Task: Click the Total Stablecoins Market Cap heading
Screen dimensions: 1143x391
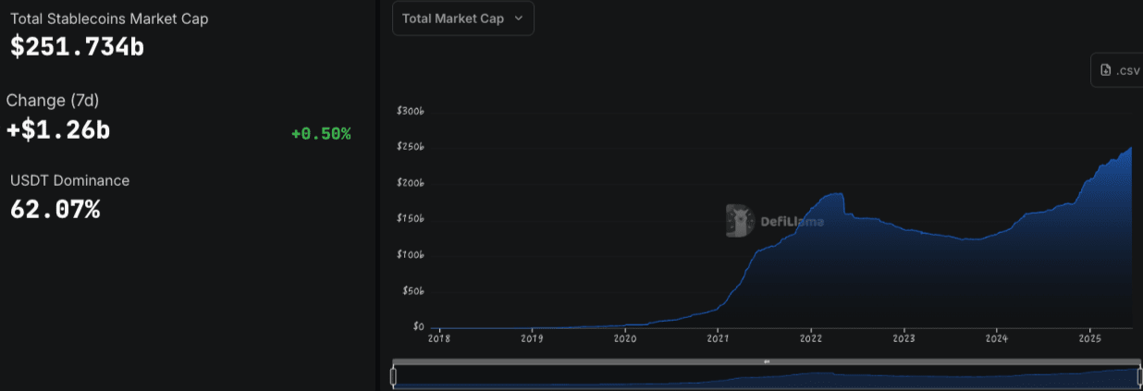Action: pyautogui.click(x=109, y=18)
